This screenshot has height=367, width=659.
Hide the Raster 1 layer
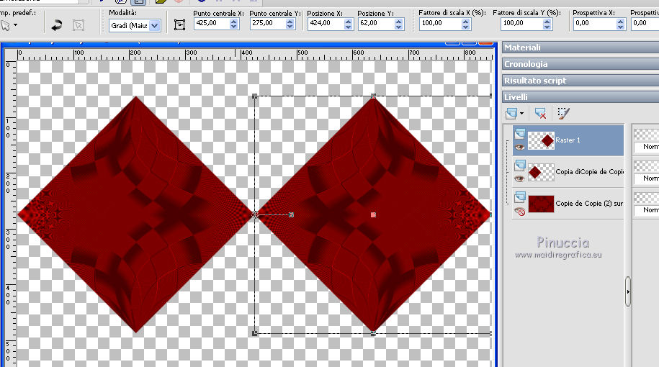tap(519, 147)
